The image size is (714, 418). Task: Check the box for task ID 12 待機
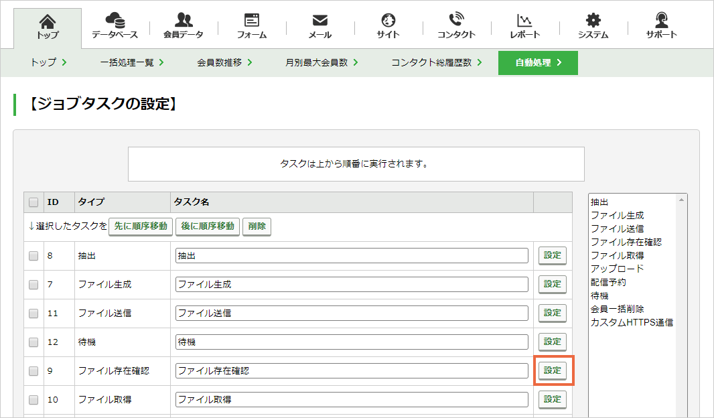coord(33,342)
